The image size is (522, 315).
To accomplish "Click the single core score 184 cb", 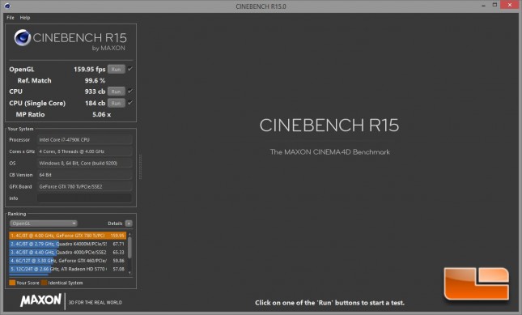I will (x=95, y=103).
